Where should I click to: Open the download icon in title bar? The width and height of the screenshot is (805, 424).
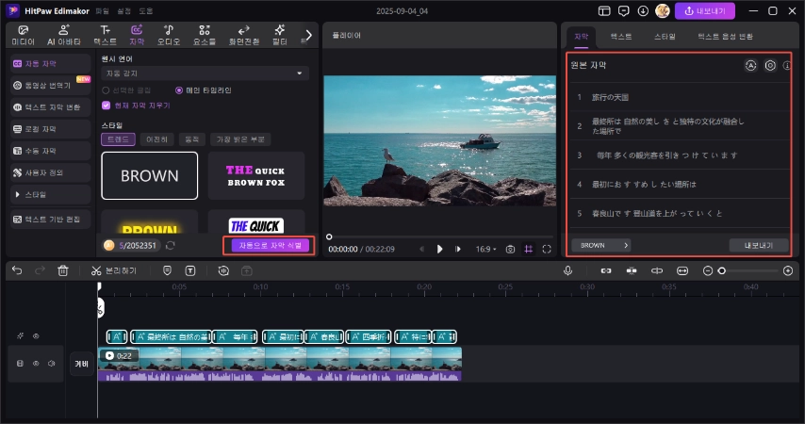pos(643,10)
